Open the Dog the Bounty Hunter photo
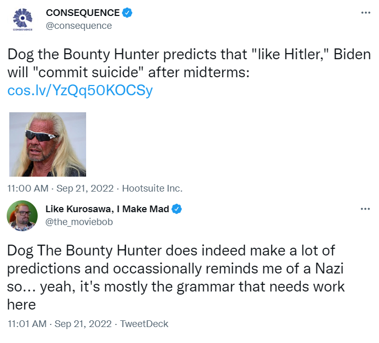Viewport: 379px width, 343px height. 48,144
